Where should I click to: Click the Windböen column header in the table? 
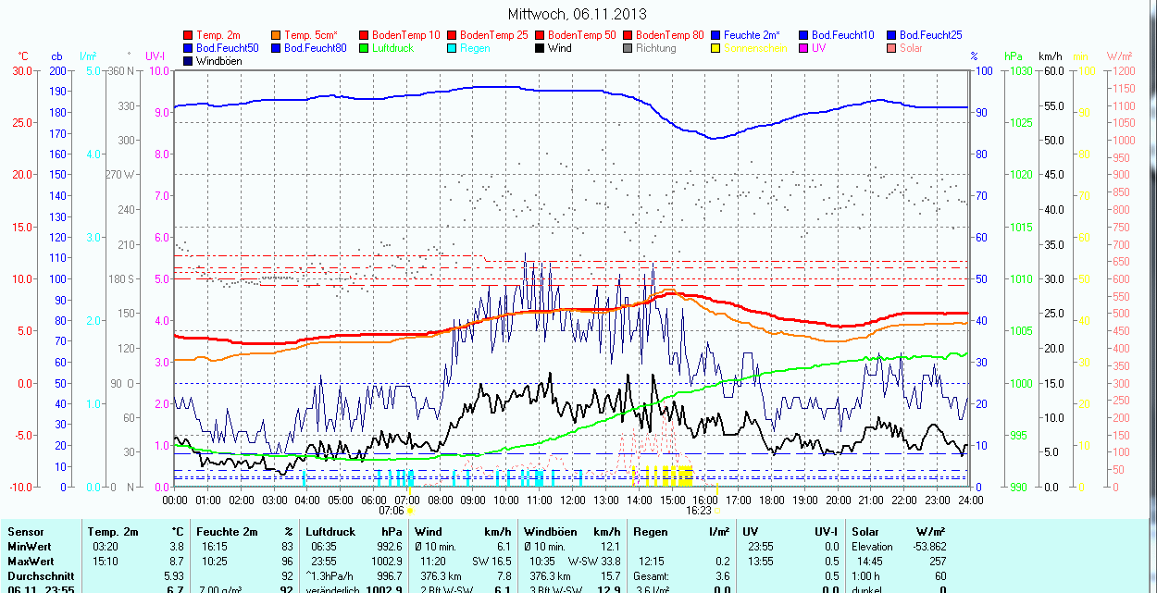[550, 532]
